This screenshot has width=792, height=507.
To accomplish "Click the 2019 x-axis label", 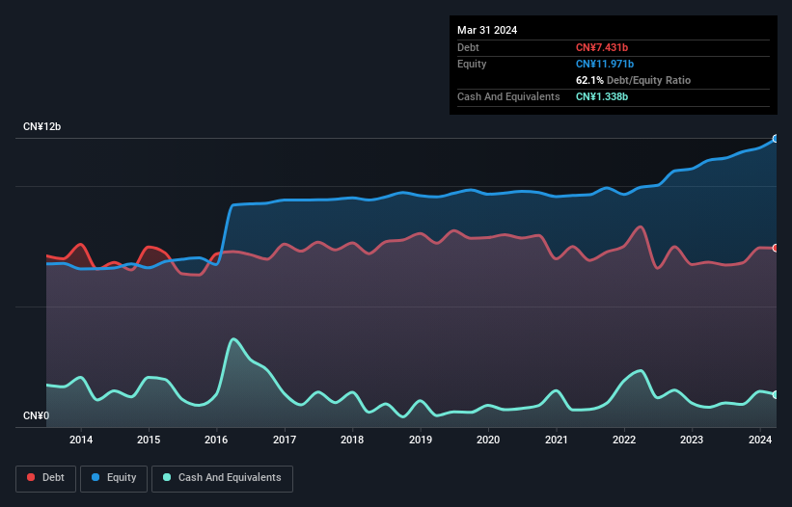I will 421,440.
